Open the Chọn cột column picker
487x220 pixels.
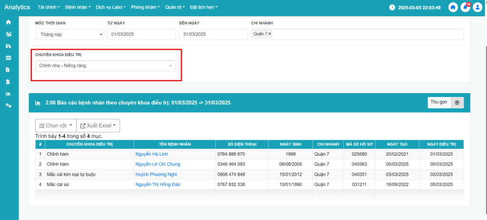pyautogui.click(x=56, y=125)
